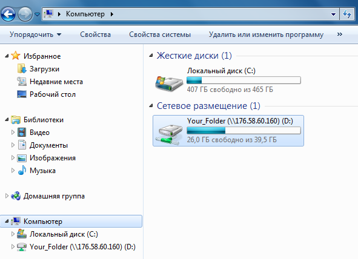Expand the Видео library node

tap(13, 133)
